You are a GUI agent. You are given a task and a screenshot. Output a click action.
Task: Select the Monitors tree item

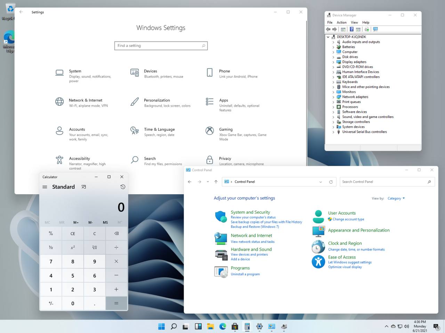click(x=349, y=92)
